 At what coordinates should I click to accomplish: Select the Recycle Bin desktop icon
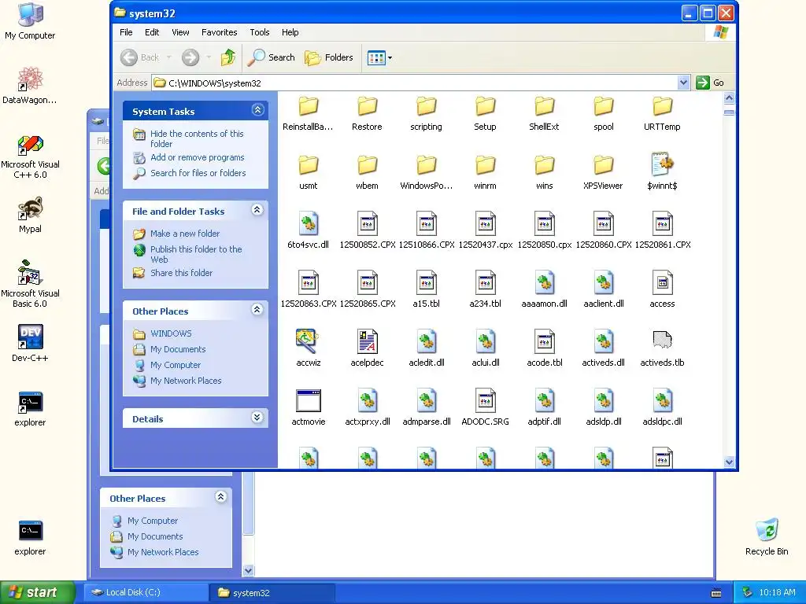pos(767,537)
